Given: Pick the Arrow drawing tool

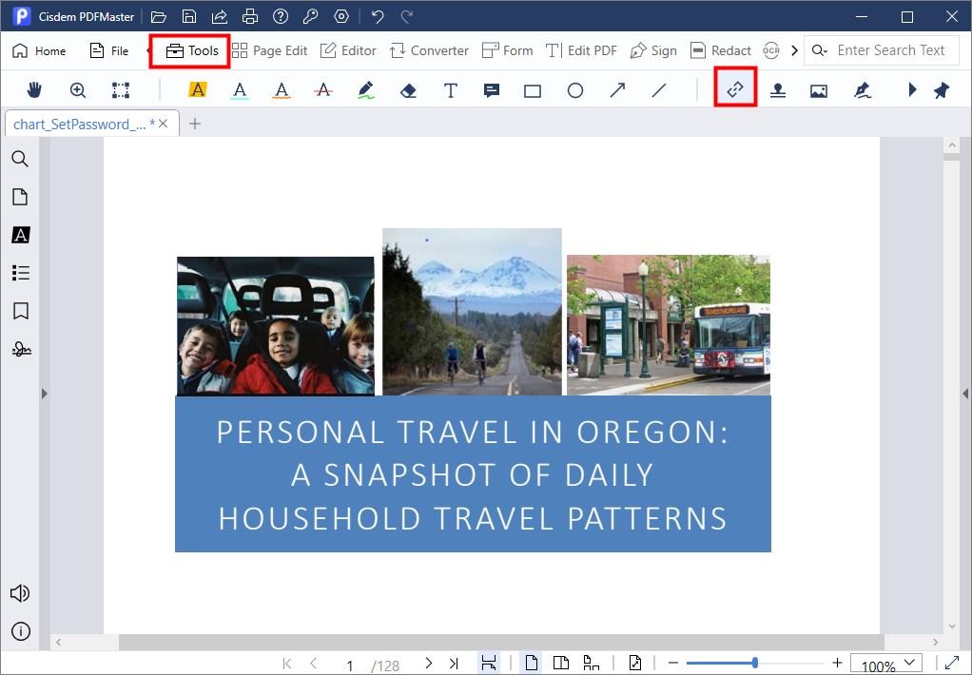Looking at the screenshot, I should pos(617,90).
